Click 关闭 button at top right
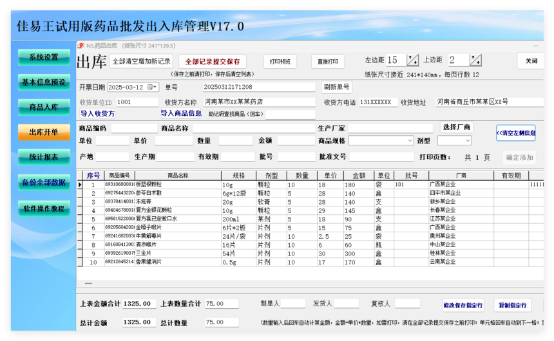The height and width of the screenshot is (341, 554). [531, 60]
